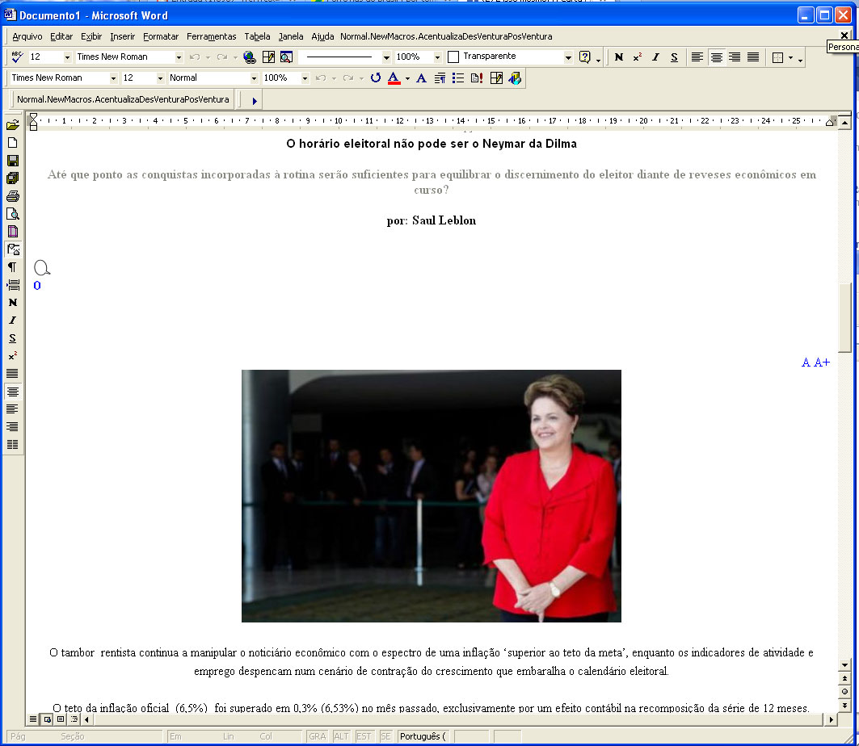The width and height of the screenshot is (859, 746).
Task: Run the AcentualizaDesVenturaPosVentura macro button
Action: click(x=123, y=100)
